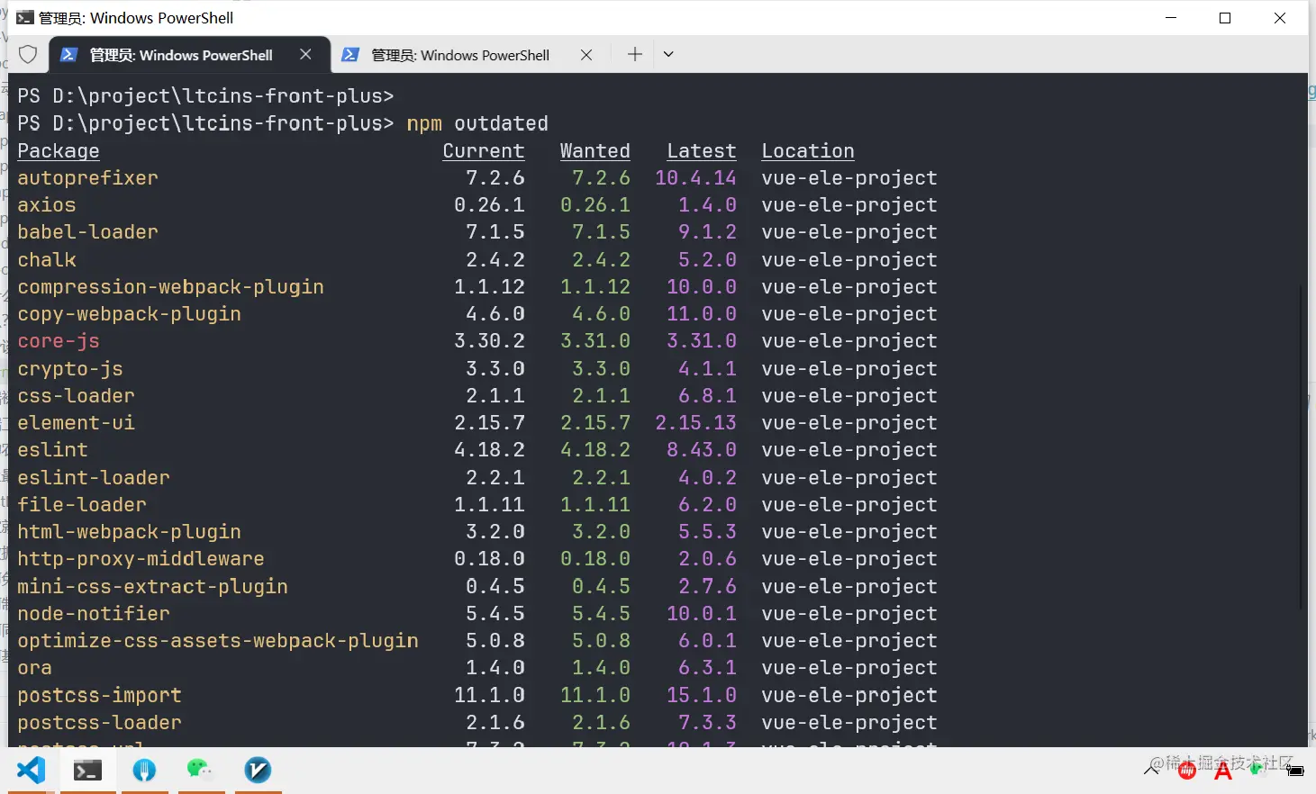
Task: Open a new terminal tab
Action: [x=635, y=54]
